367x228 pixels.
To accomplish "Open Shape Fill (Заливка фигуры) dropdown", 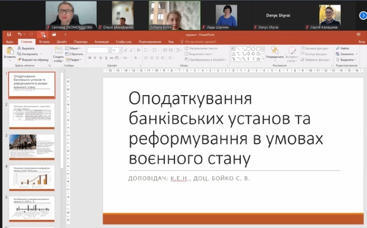I will (x=315, y=48).
